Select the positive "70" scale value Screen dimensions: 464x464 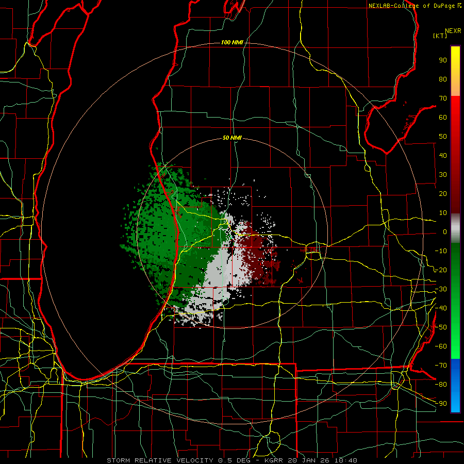click(443, 98)
